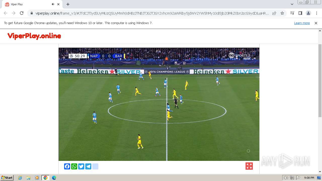Open Windows Media Player from taskbar
This screenshot has height=181, width=322.
point(37,178)
